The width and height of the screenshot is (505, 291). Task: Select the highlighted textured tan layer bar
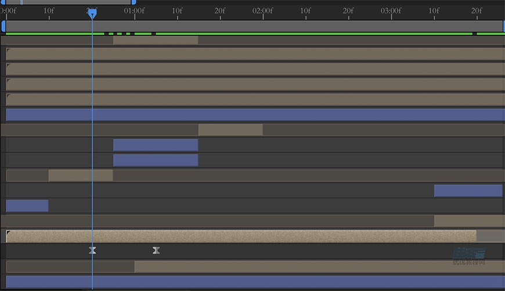tap(241, 236)
